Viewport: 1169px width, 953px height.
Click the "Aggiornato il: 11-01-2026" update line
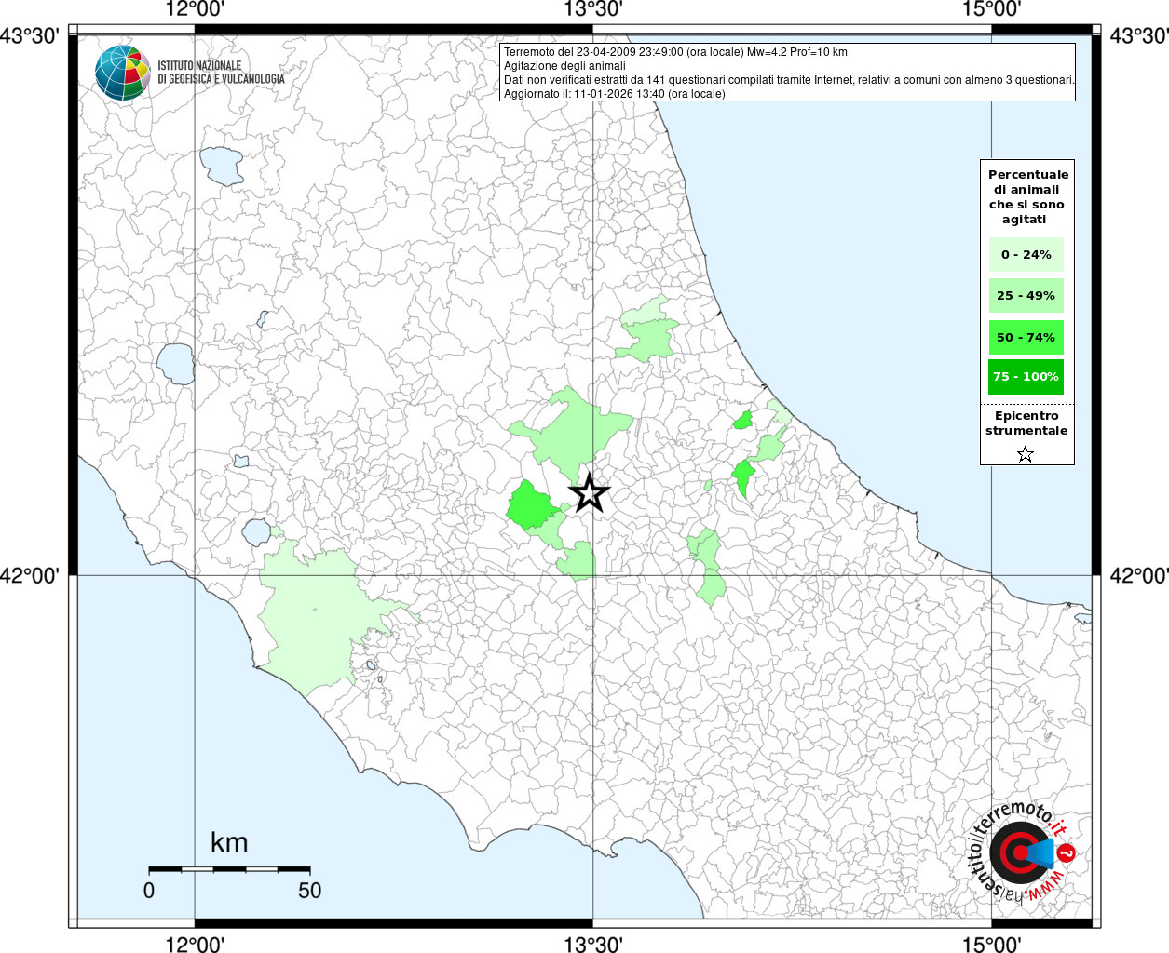click(x=614, y=94)
